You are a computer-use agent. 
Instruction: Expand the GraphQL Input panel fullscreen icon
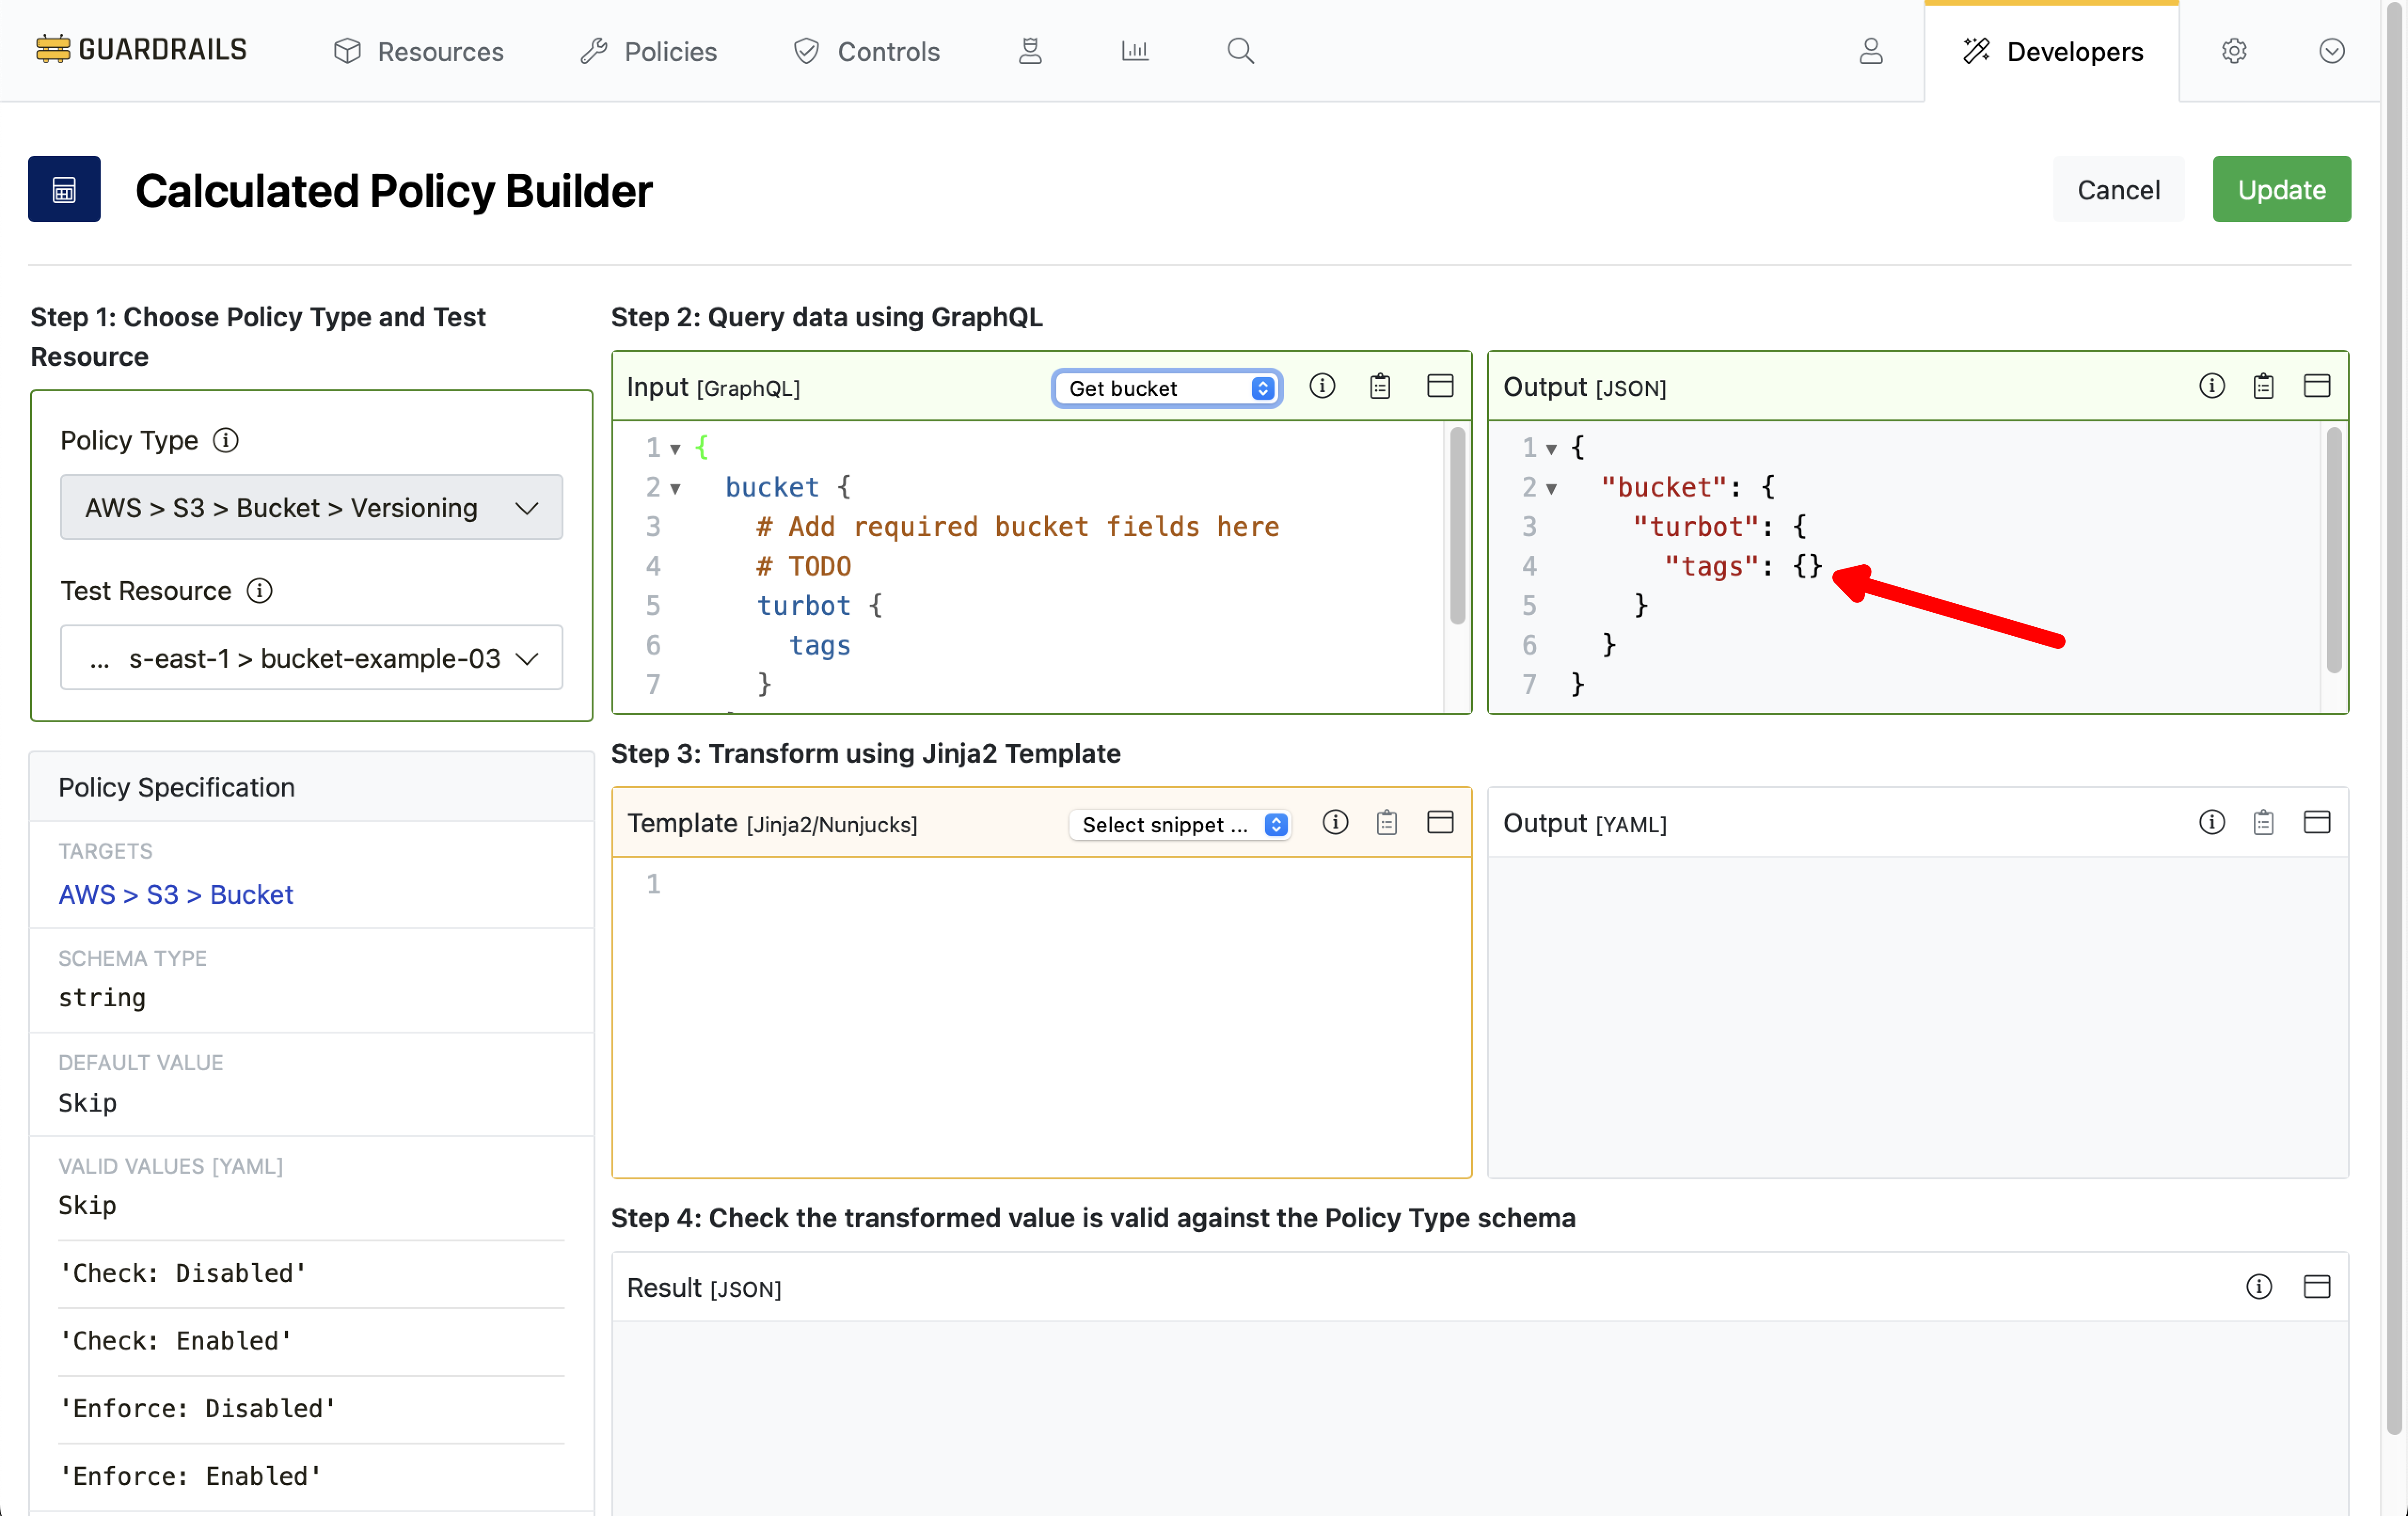click(1440, 386)
